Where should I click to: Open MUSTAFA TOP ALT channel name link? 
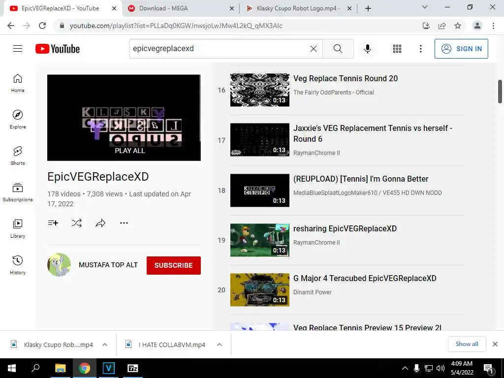pos(108,265)
